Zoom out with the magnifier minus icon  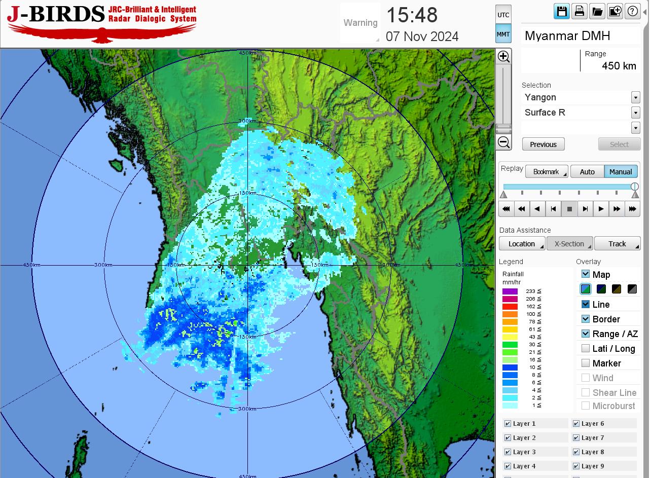[x=503, y=142]
